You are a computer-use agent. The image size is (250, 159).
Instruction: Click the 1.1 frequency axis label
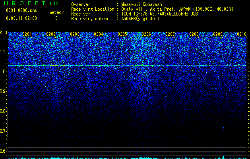coord(3,52)
